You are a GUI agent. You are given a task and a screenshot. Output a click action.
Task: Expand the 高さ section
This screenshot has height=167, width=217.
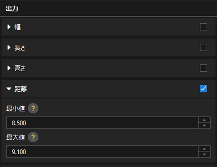tap(9, 68)
